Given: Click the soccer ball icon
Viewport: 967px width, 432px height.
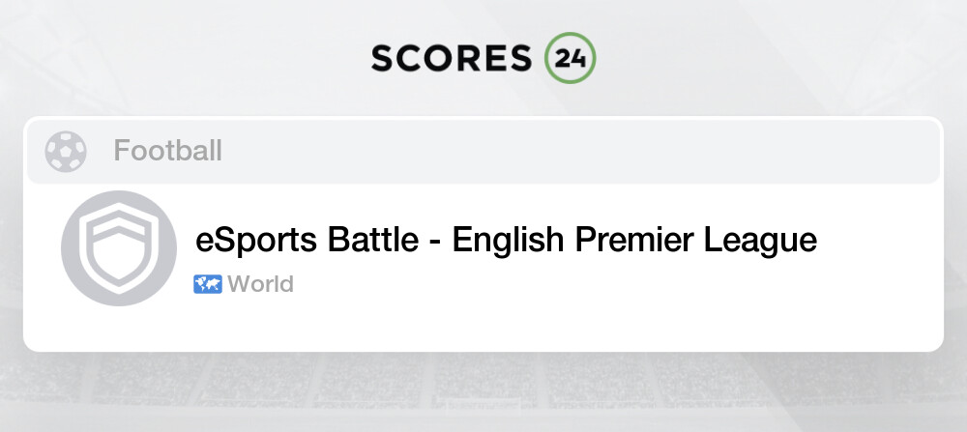Looking at the screenshot, I should point(66,152).
